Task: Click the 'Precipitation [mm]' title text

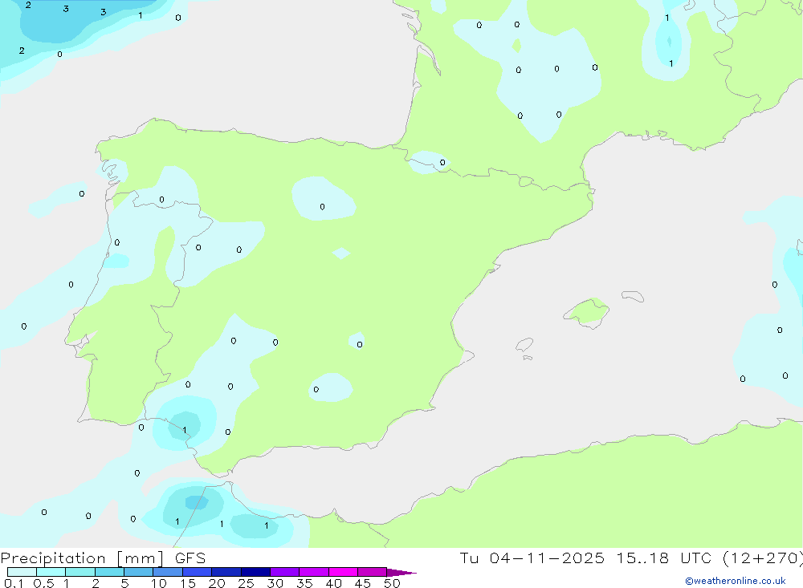Action: click(82, 558)
